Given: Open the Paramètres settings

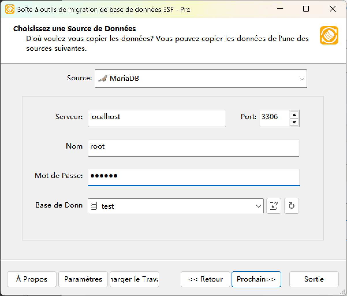Looking at the screenshot, I should point(83,279).
